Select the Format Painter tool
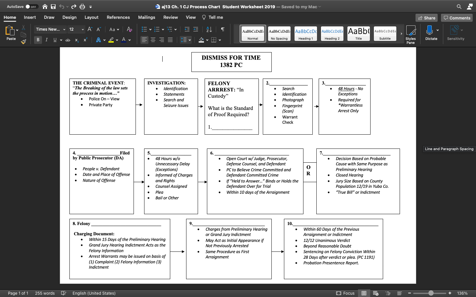Image resolution: width=476 pixels, height=297 pixels. pos(23,41)
